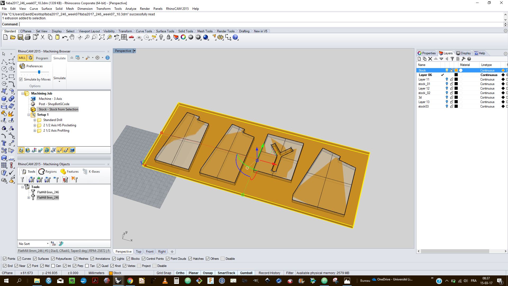Expand the Standard Drill folder

click(35, 120)
